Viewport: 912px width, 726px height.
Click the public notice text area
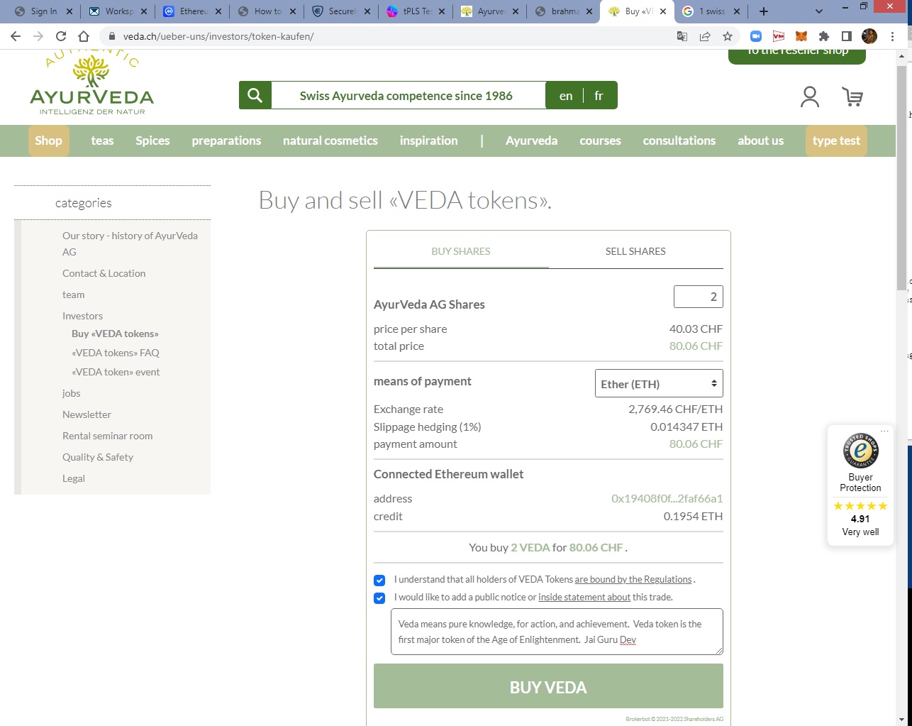[x=557, y=632]
